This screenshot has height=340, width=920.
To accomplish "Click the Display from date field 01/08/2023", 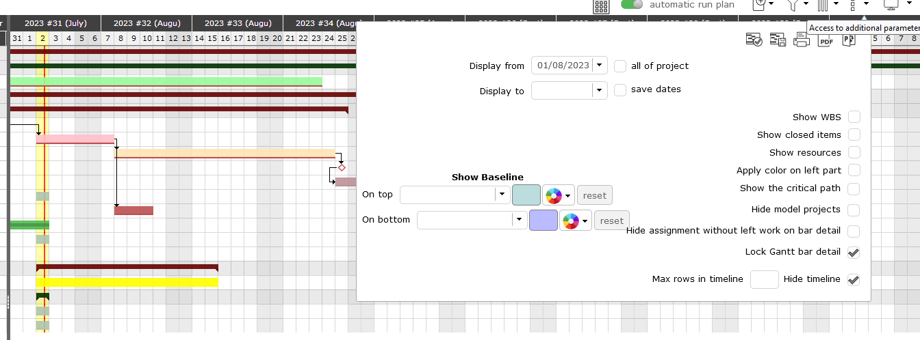I will [x=563, y=66].
